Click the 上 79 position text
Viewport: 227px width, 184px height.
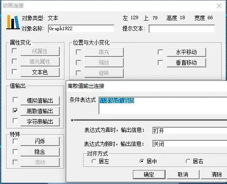coord(151,18)
